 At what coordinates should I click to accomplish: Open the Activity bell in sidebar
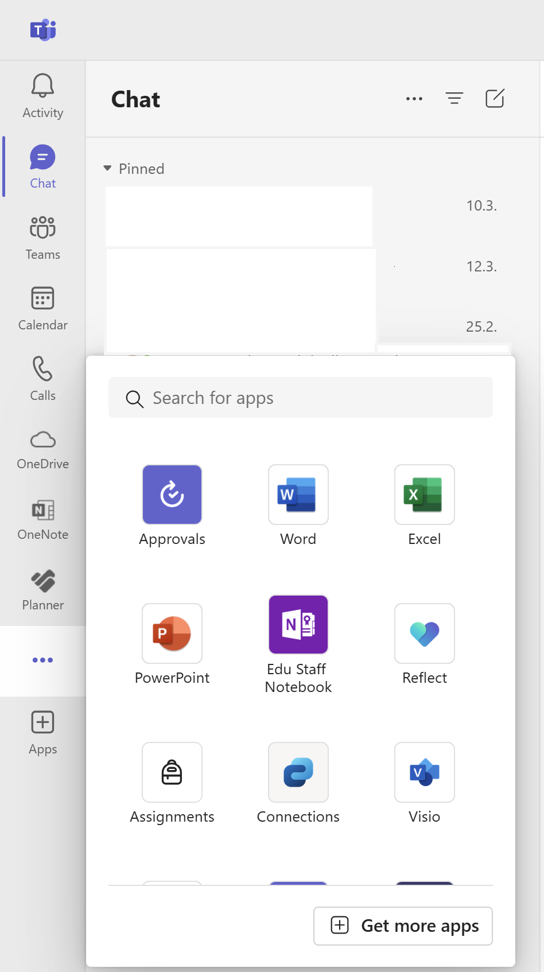42,96
